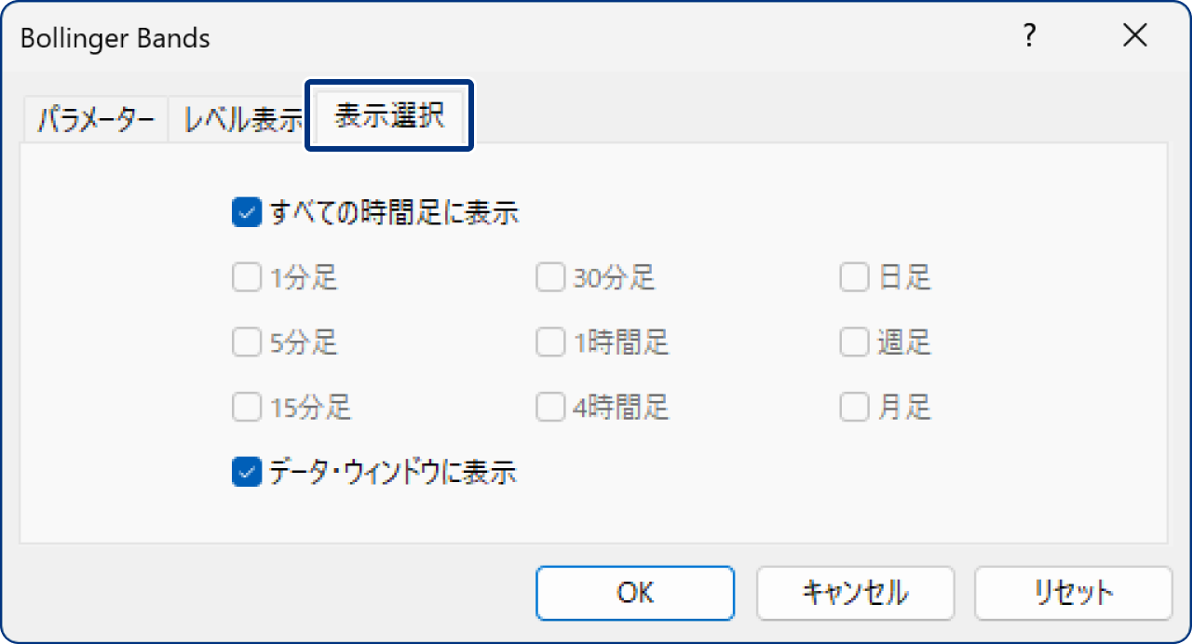Confirm settings with the OK button

(634, 593)
